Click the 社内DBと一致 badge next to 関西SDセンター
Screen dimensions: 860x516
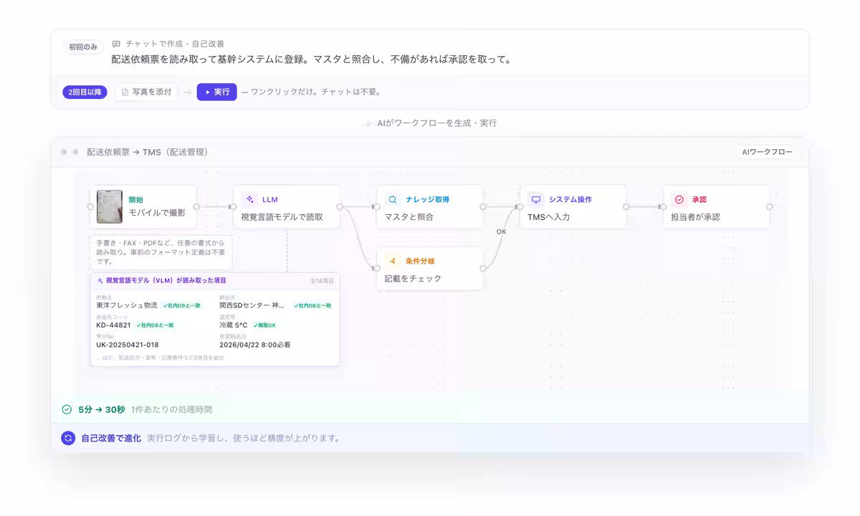click(312, 305)
